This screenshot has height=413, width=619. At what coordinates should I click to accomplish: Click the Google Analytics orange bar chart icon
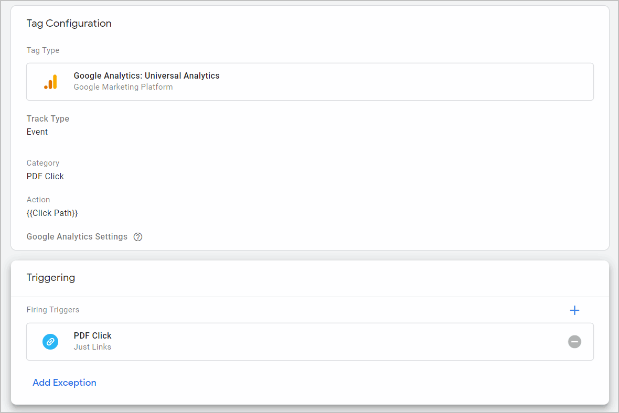click(x=51, y=81)
